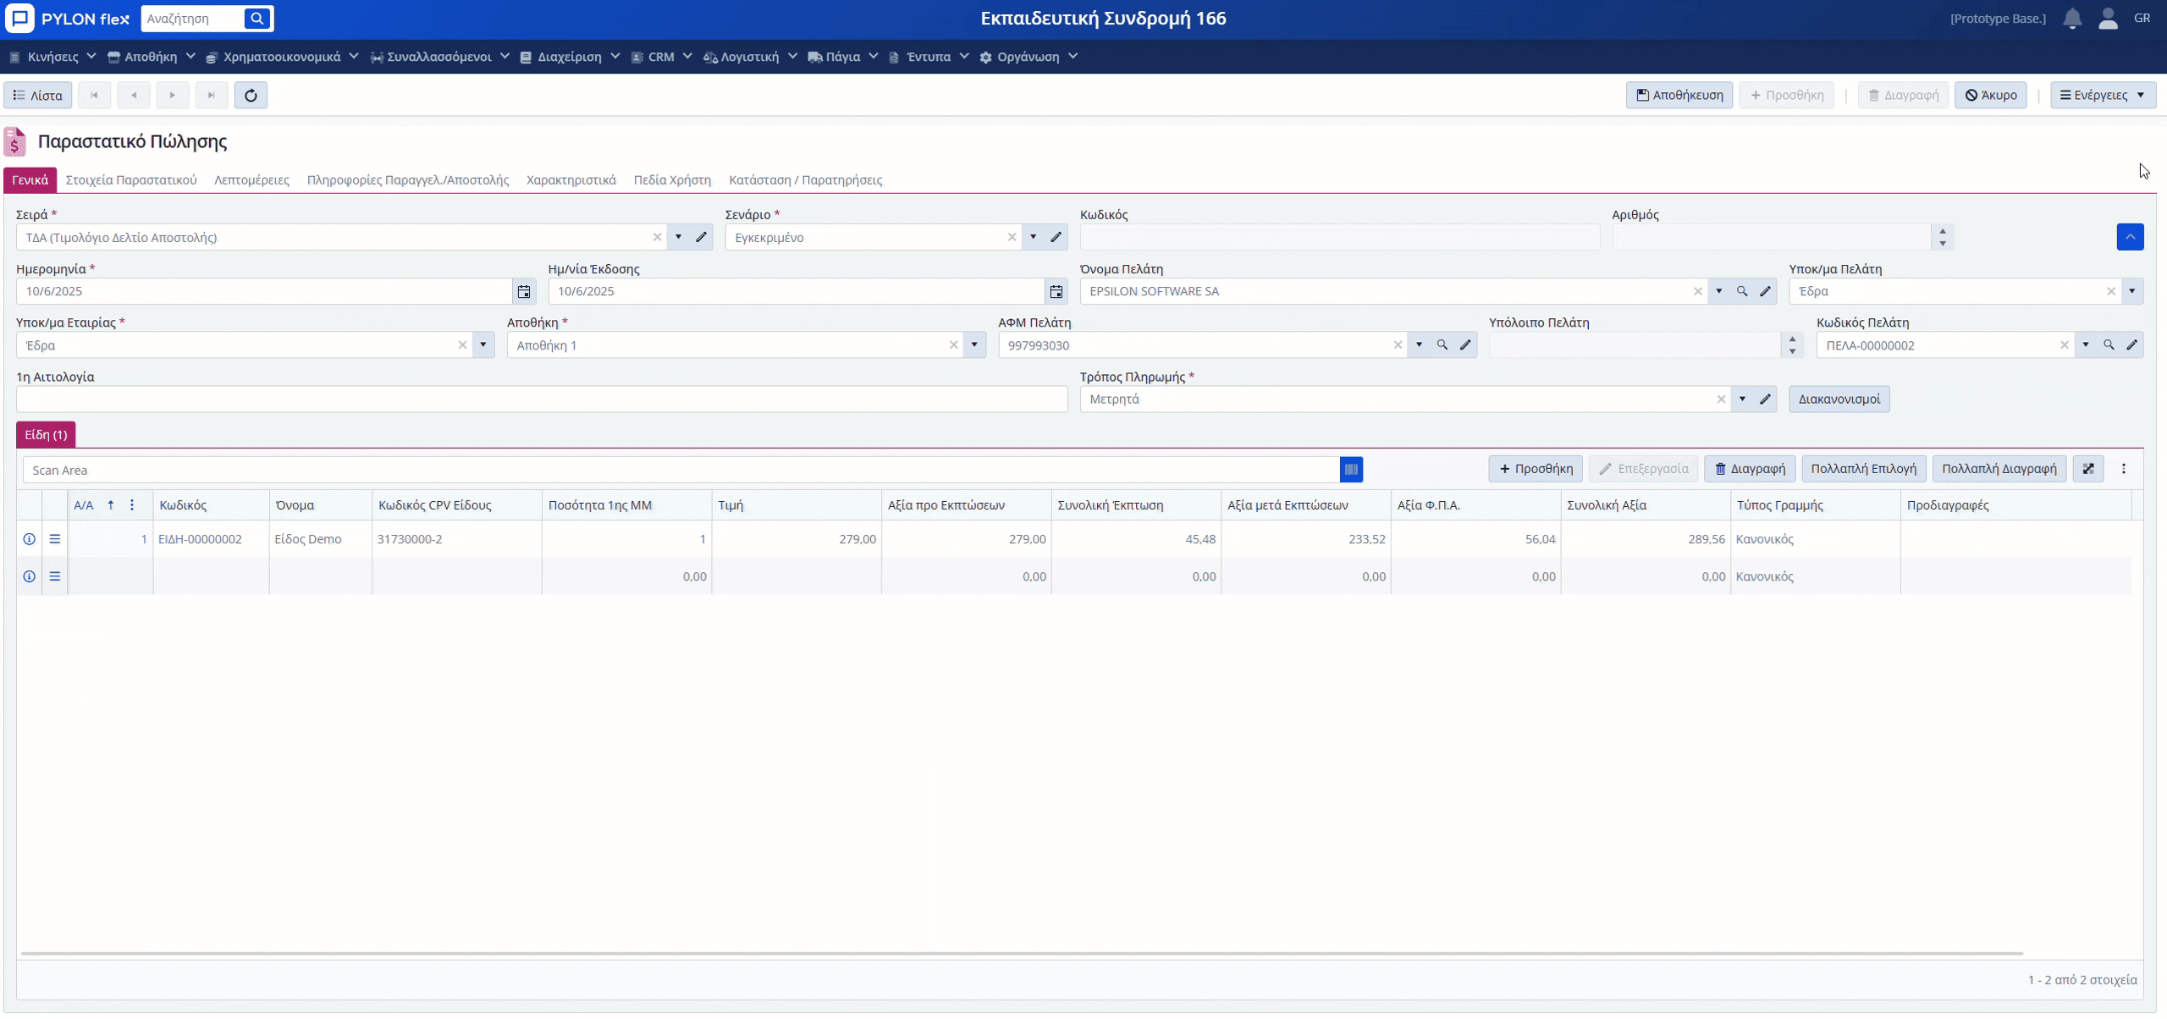Add an item line with Προσθήκη
2167x1019 pixels.
(x=1536, y=468)
